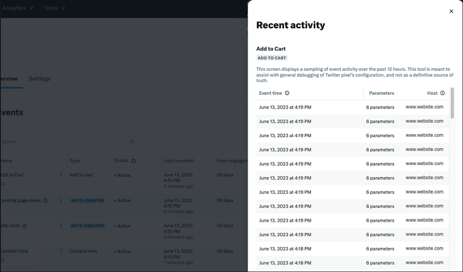
Task: Open options menu for the Content View event
Action: (61, 251)
